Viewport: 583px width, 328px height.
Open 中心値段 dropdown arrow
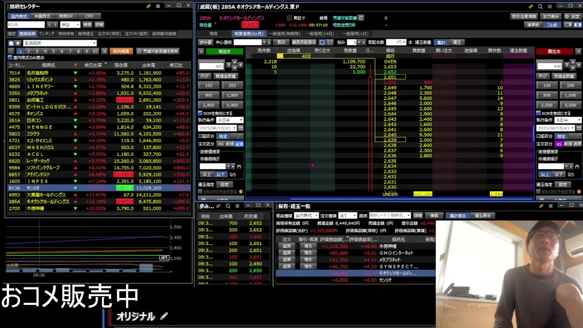click(x=264, y=42)
